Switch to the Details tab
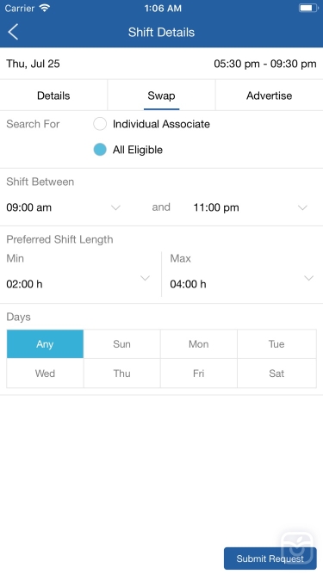323x574 pixels. tap(53, 96)
